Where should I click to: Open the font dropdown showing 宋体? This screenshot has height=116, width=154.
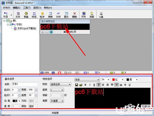87,80
